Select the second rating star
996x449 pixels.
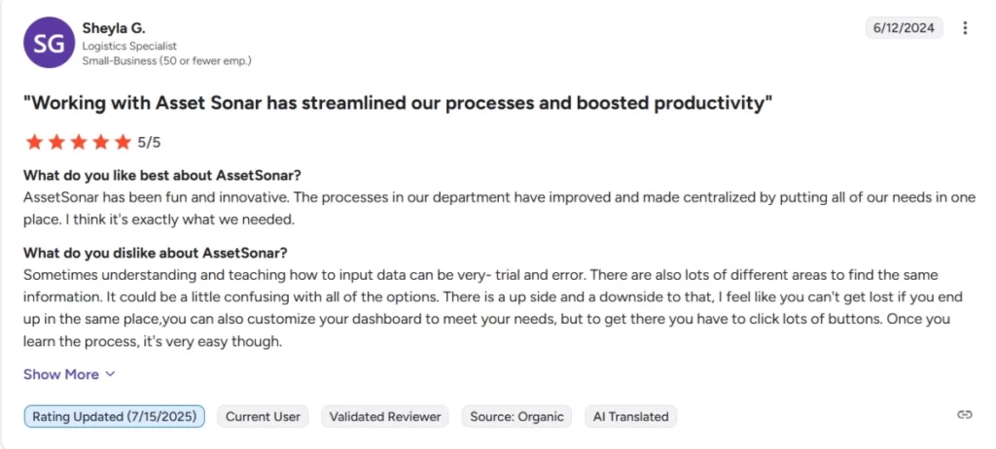pos(56,142)
